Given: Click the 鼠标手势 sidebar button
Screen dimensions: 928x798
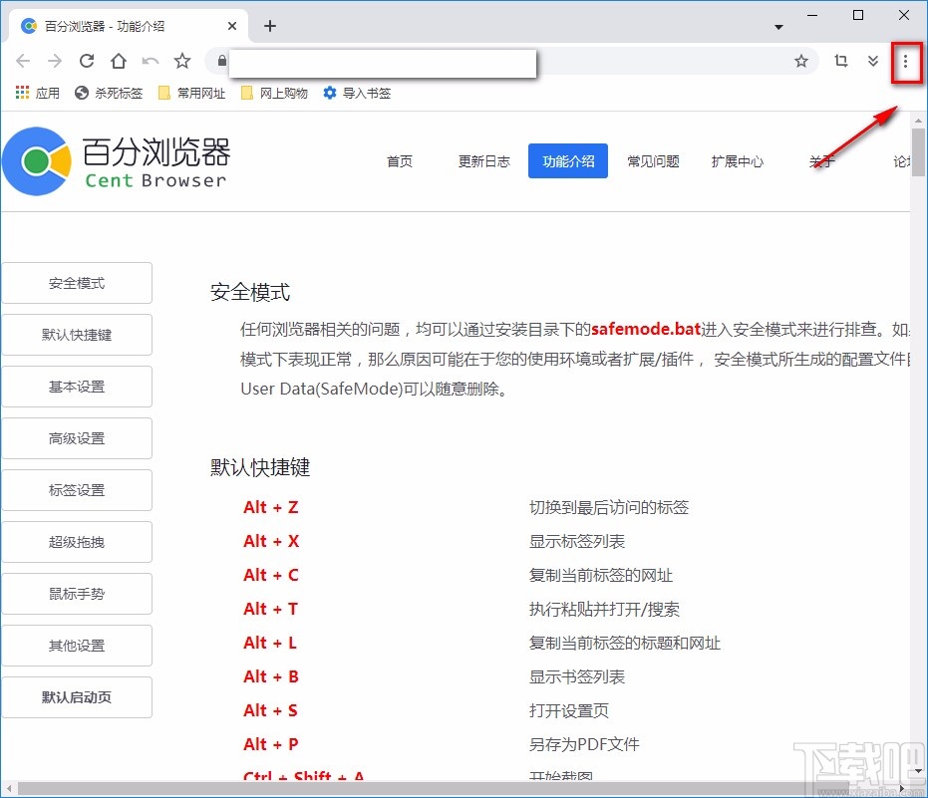Looking at the screenshot, I should click(x=77, y=594).
